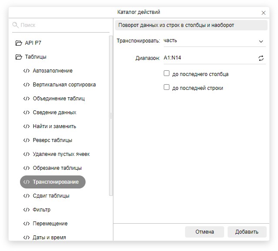Select the Вертикальная сортировка action

pyautogui.click(x=64, y=85)
